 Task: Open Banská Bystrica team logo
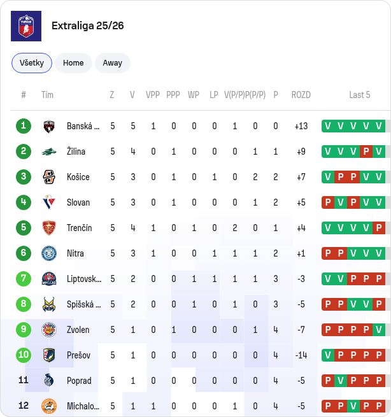(49, 126)
